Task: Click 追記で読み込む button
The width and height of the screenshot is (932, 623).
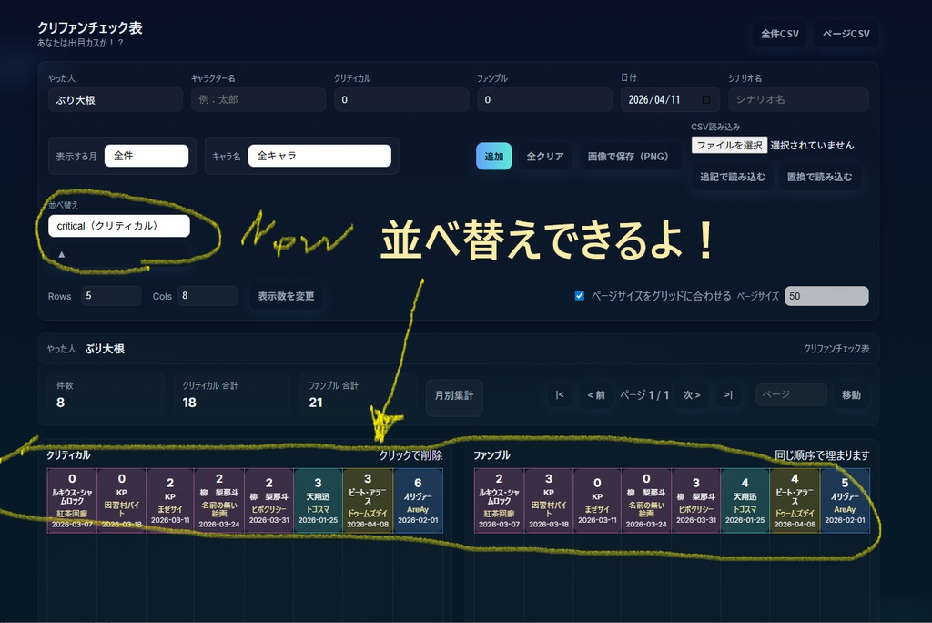Action: 733,178
